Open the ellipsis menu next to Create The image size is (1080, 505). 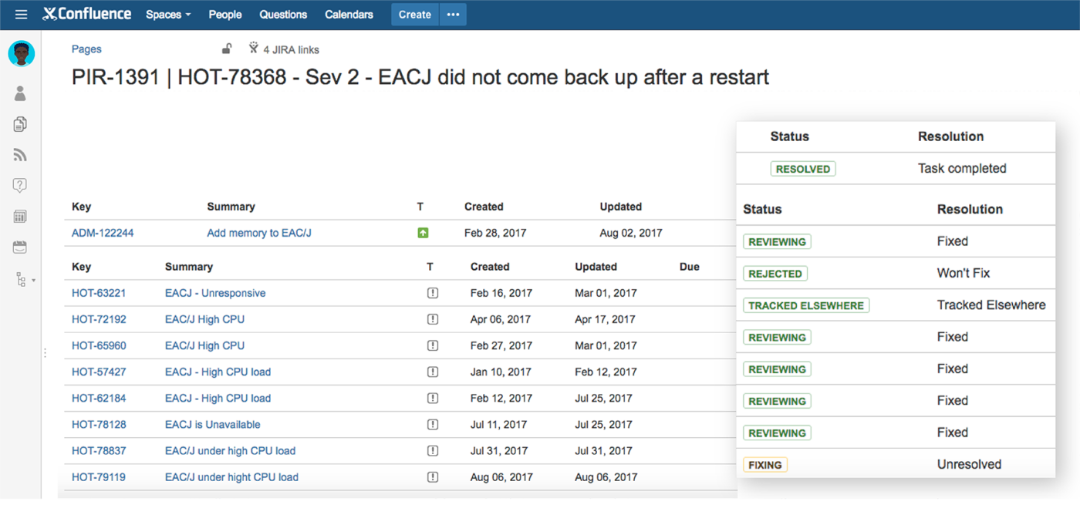[x=454, y=14]
